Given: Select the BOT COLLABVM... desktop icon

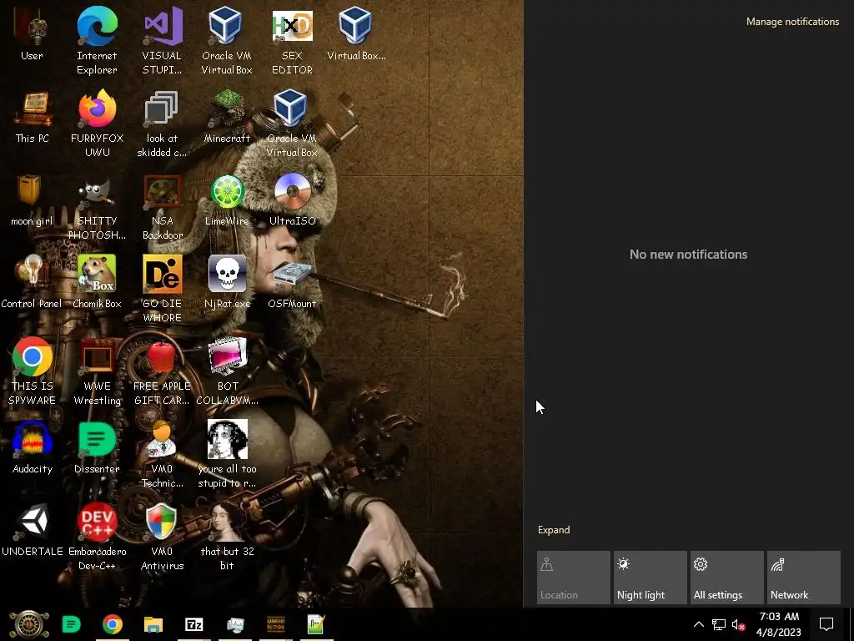Looking at the screenshot, I should pyautogui.click(x=227, y=371).
